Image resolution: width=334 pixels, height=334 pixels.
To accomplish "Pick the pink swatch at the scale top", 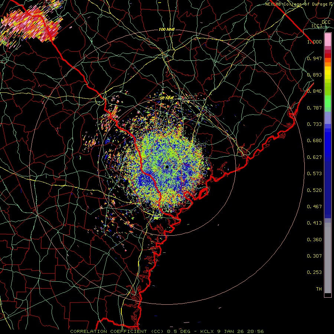I will pos(328,40).
